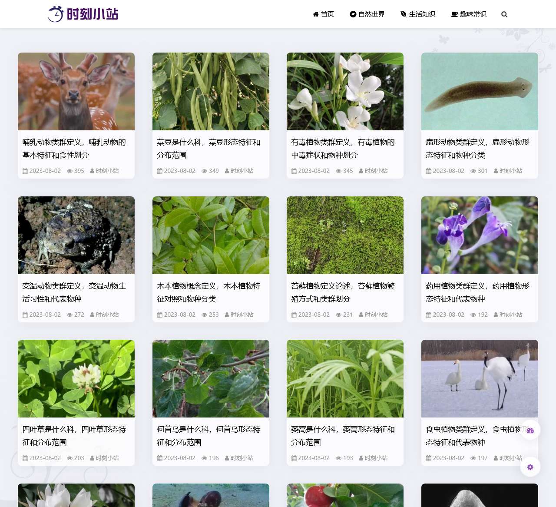
Task: Click the moss thumbnail for 苔藓植物
Action: (x=345, y=235)
